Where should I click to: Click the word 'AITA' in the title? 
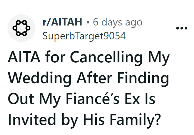tap(24, 59)
